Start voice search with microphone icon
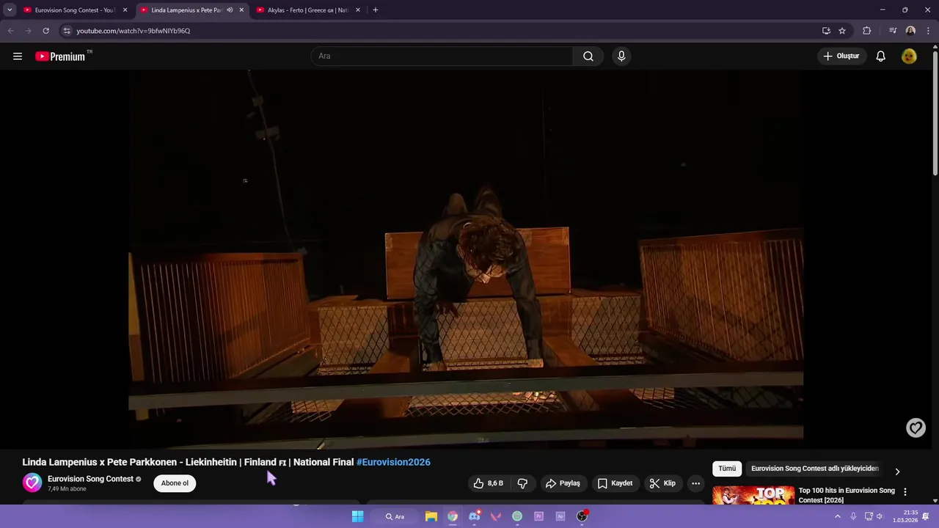The image size is (939, 528). click(621, 56)
